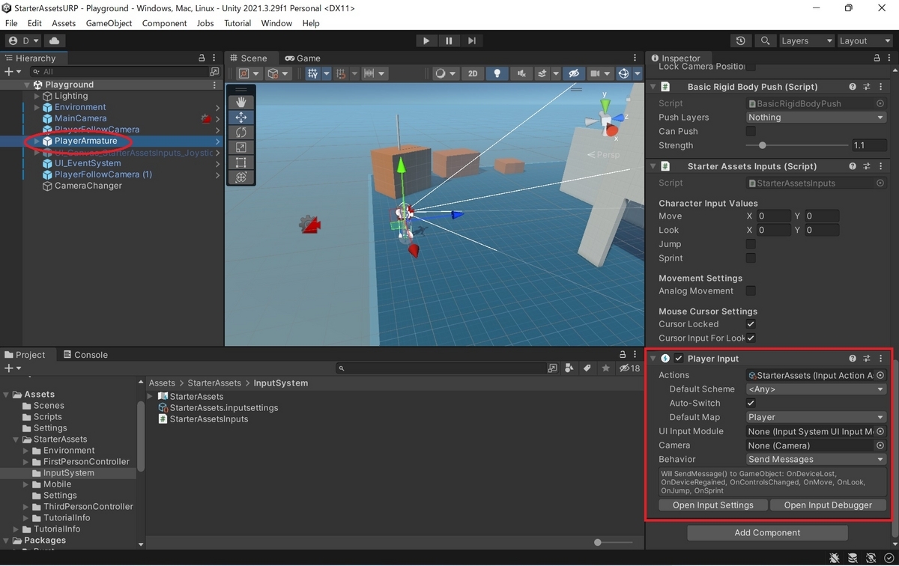Click the Step frame button

point(471,40)
